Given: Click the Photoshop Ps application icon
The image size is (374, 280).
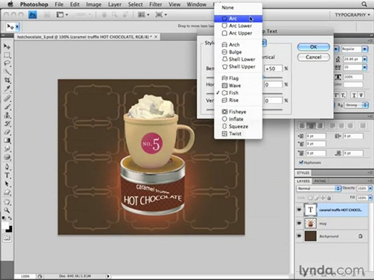Looking at the screenshot, I should pyautogui.click(x=33, y=15).
